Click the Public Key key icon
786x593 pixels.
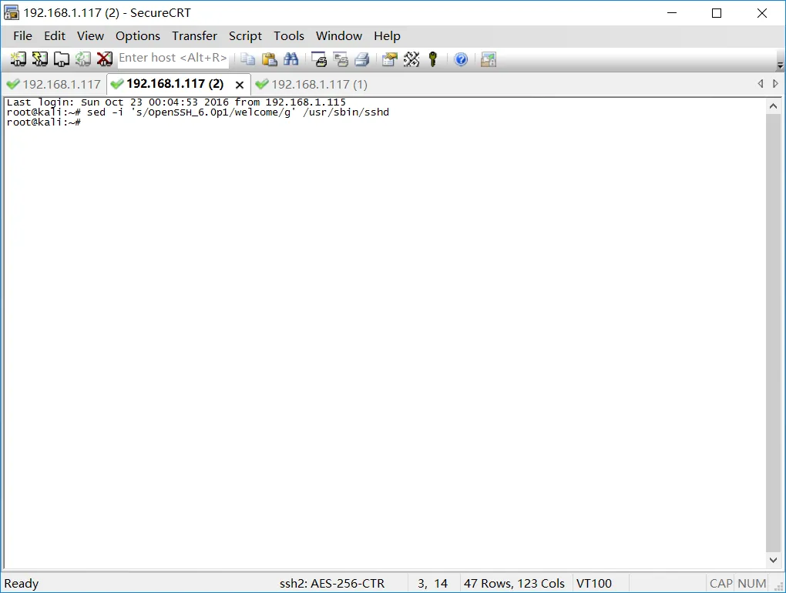click(x=433, y=59)
